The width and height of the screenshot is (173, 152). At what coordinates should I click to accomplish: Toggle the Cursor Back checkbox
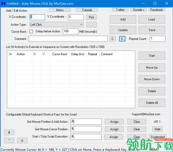click(31, 31)
